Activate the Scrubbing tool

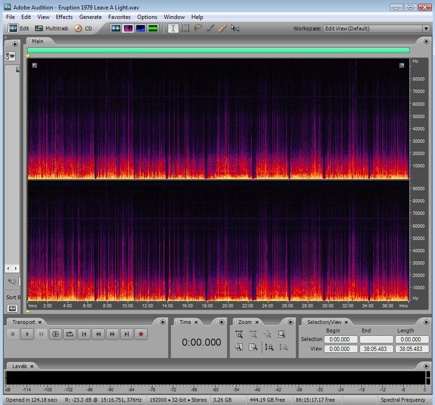(235, 28)
